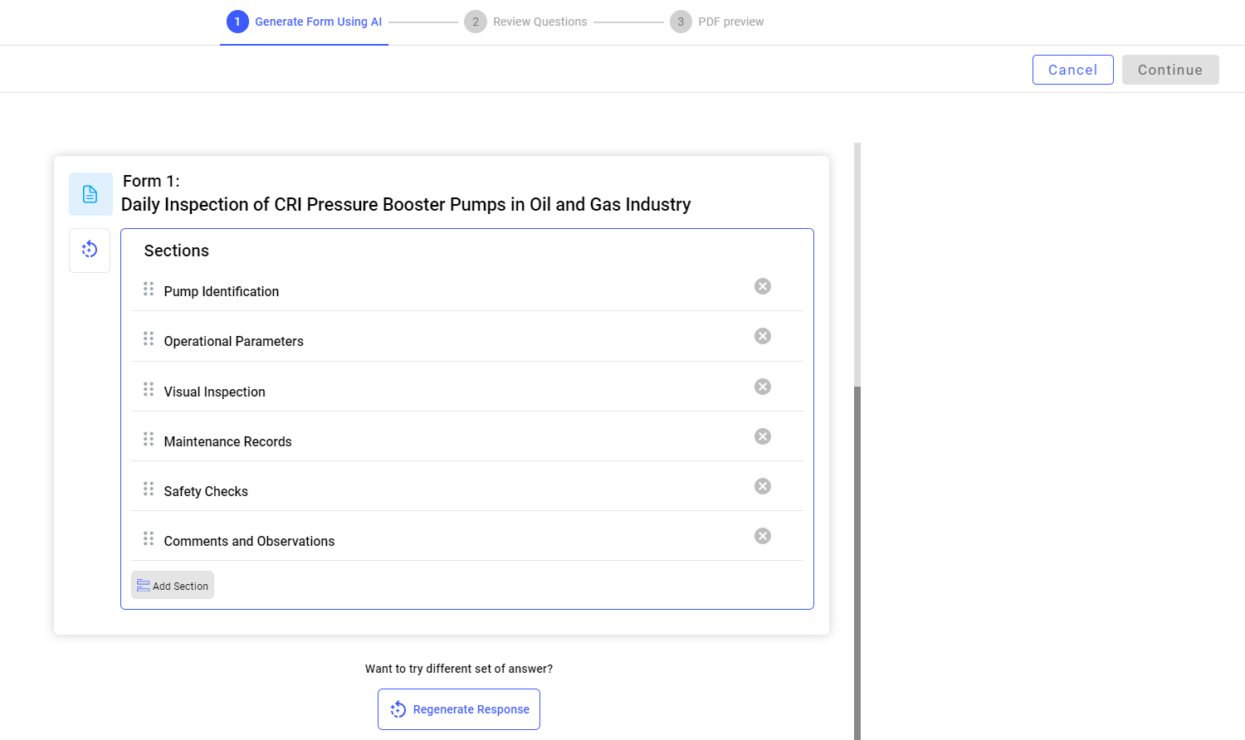
Task: Remove the Maintenance Records section
Action: [763, 436]
